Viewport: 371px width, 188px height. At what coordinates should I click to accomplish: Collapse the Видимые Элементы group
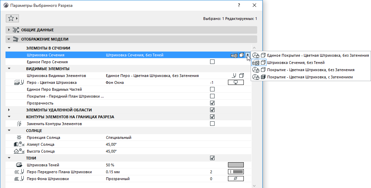tap(9, 69)
